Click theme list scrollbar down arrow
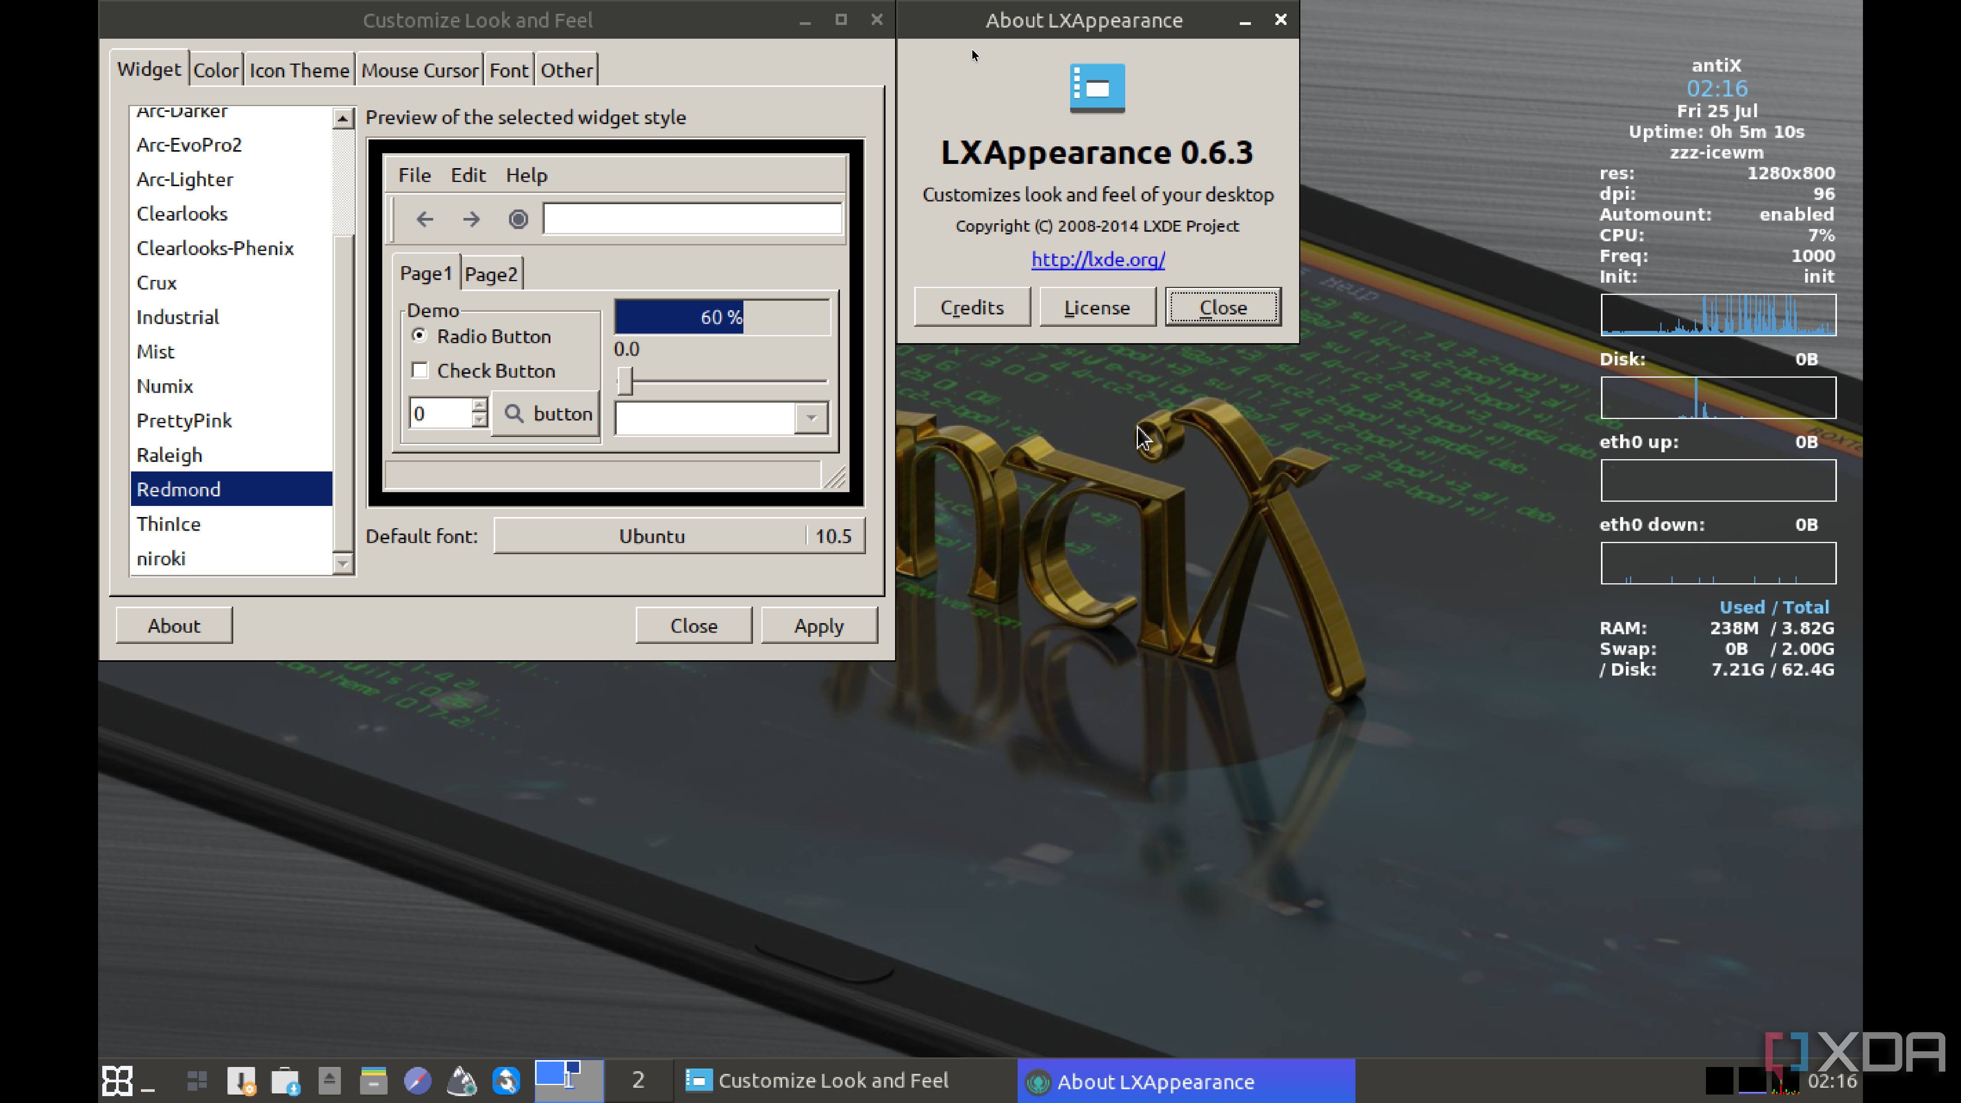The image size is (1961, 1103). pos(343,564)
